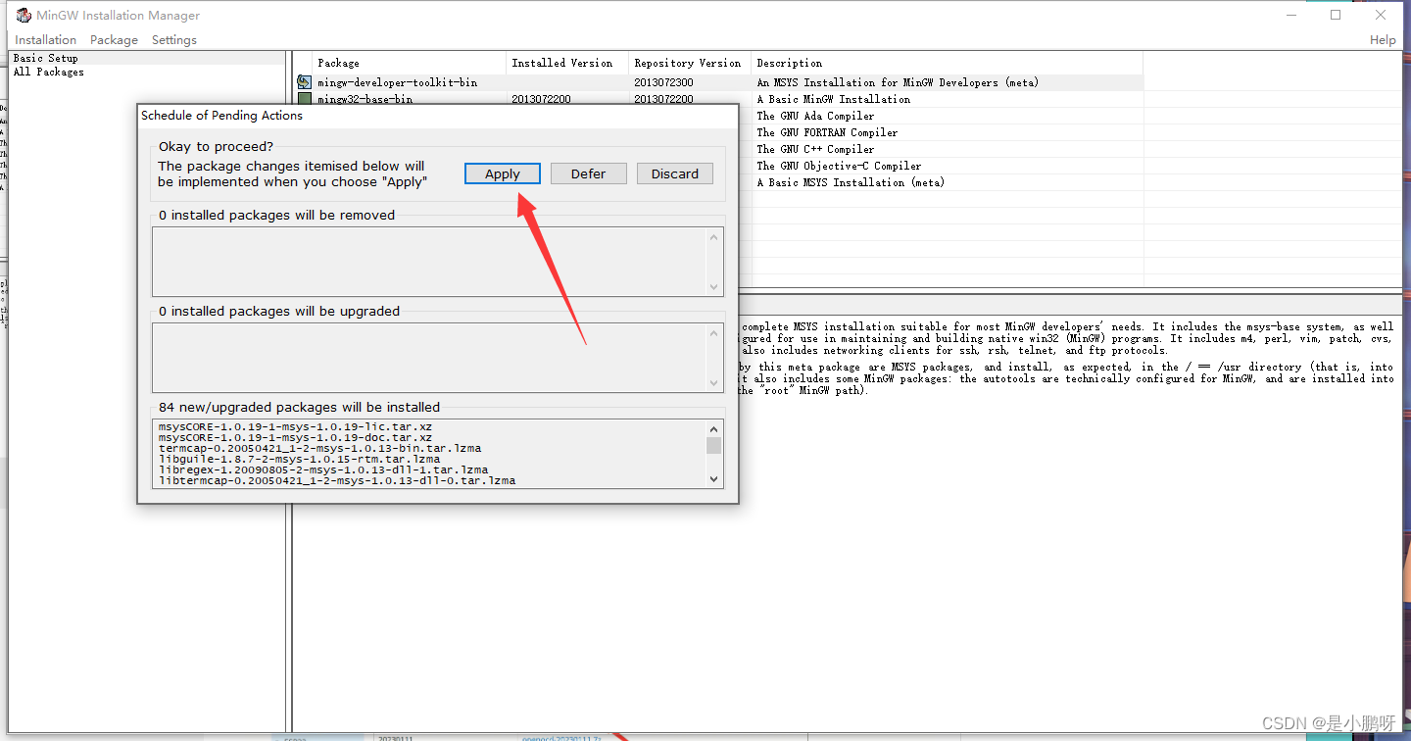
Task: Click 'A Basic MSYS Installation (meta)' description
Action: 851,182
